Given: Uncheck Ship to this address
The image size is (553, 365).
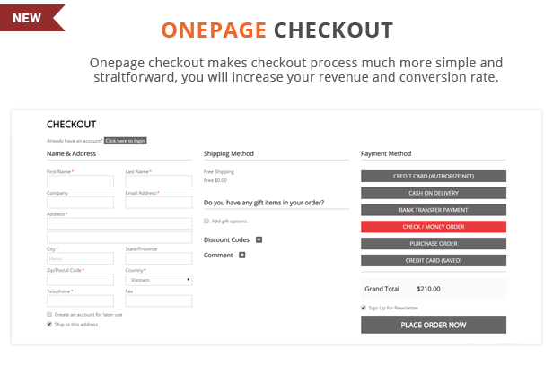Looking at the screenshot, I should point(49,324).
